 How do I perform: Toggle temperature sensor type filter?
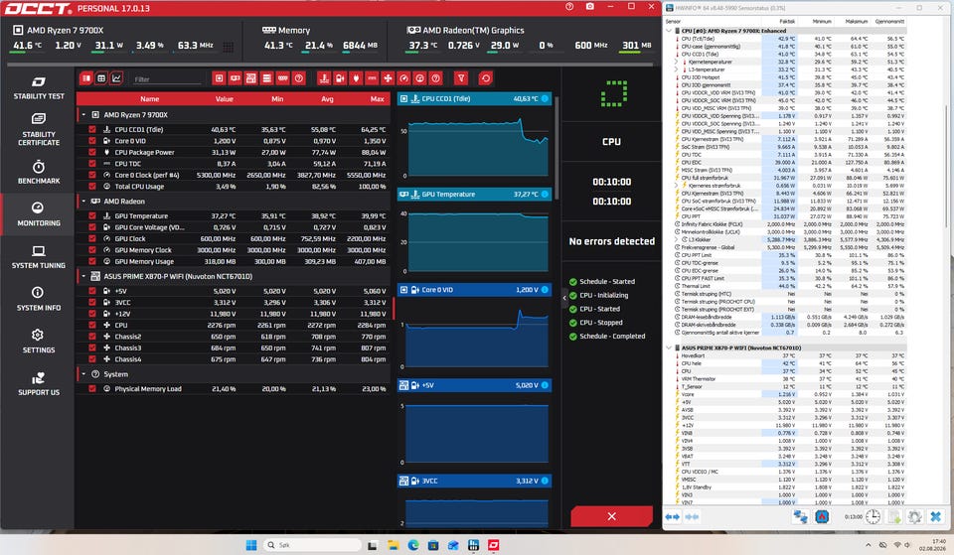click(324, 78)
